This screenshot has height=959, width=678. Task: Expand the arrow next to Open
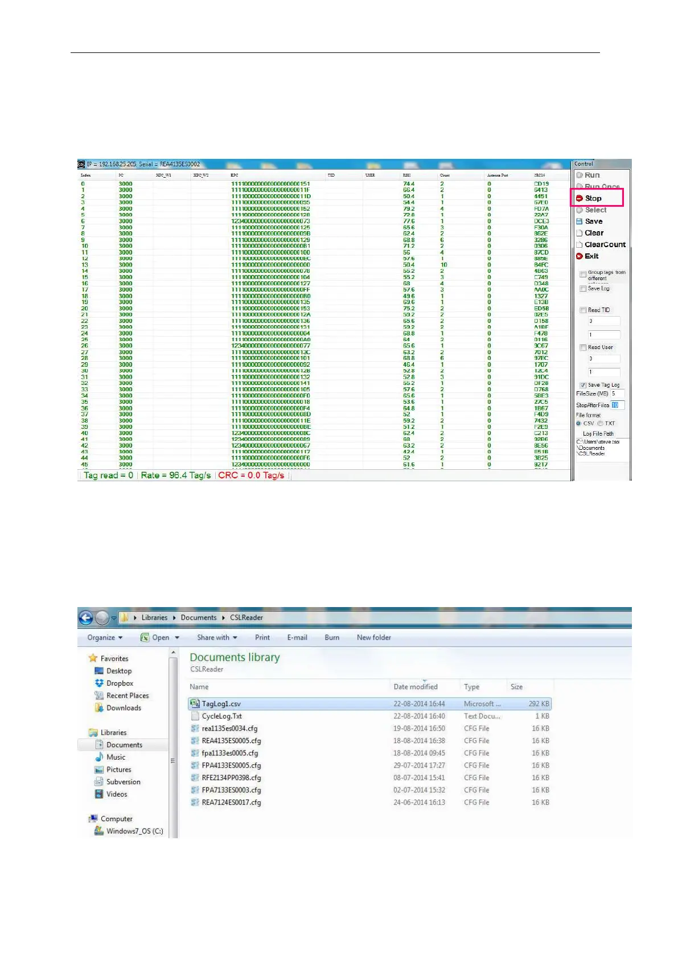177,638
